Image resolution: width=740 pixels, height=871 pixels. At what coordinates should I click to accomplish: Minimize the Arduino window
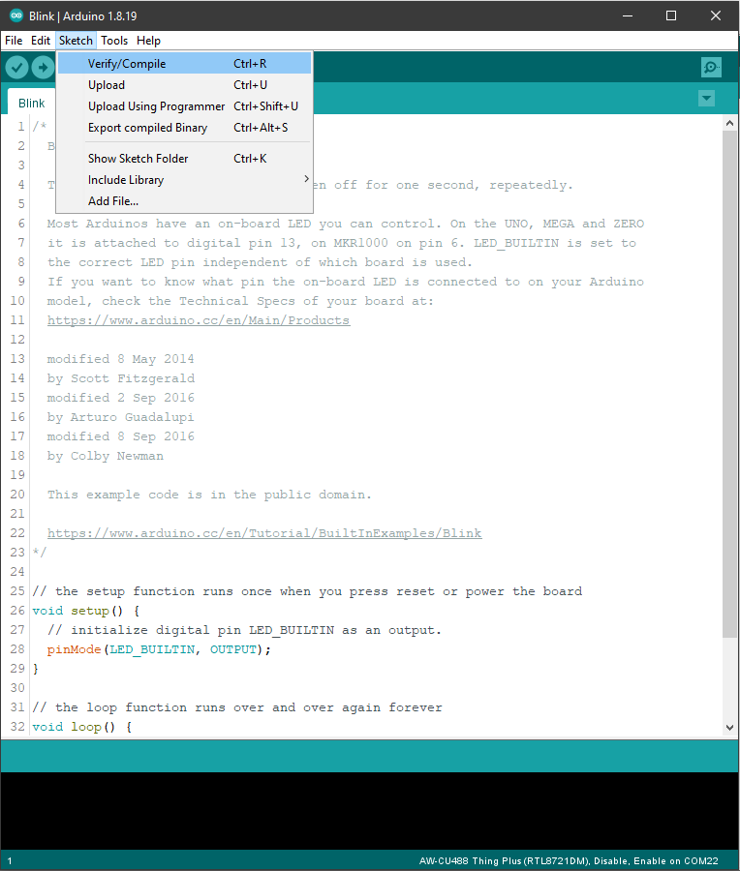(627, 15)
